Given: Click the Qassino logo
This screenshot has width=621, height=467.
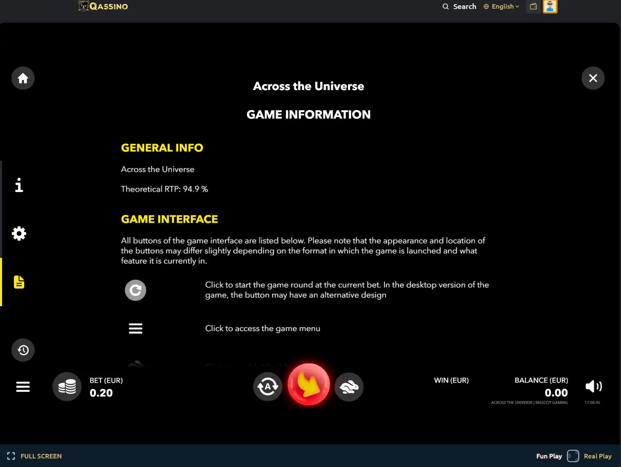Looking at the screenshot, I should 103,6.
